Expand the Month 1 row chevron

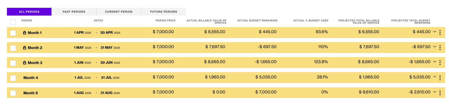pyautogui.click(x=434, y=32)
